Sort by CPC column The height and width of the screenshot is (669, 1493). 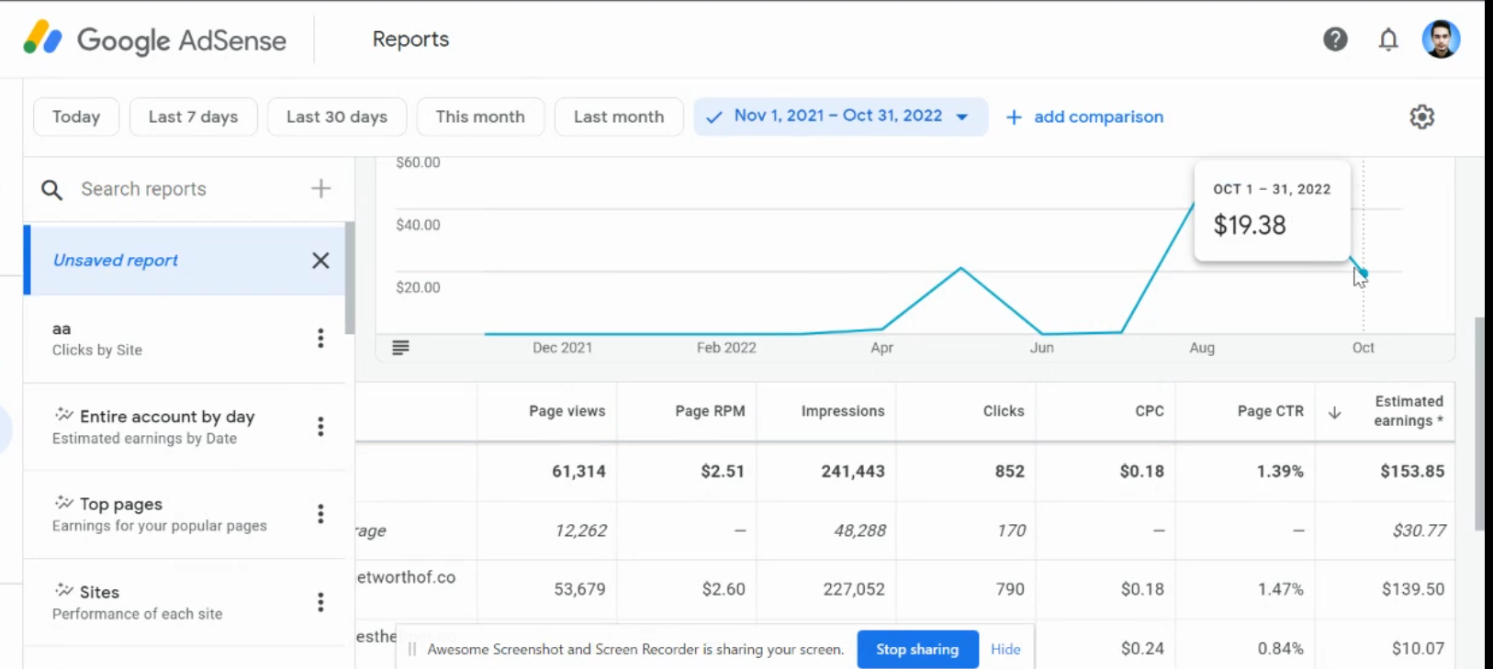(1149, 411)
